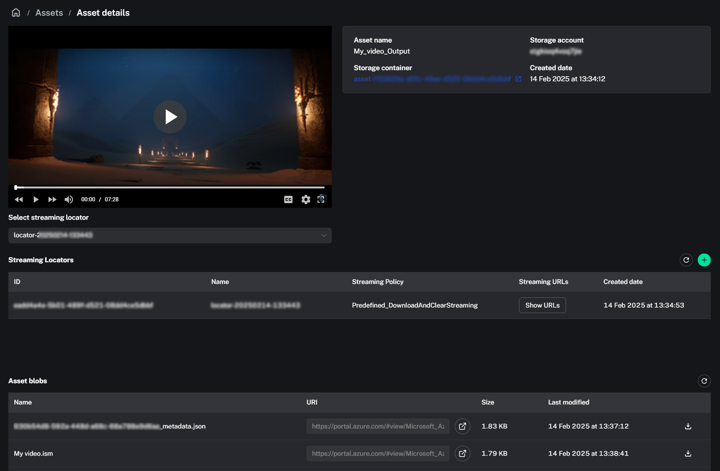This screenshot has height=471, width=720.
Task: Toggle closed captions with the CC button
Action: (288, 199)
